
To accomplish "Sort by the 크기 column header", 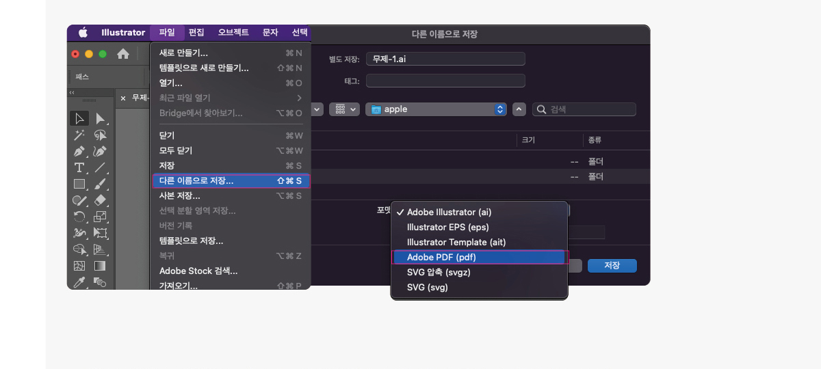I will pos(528,140).
